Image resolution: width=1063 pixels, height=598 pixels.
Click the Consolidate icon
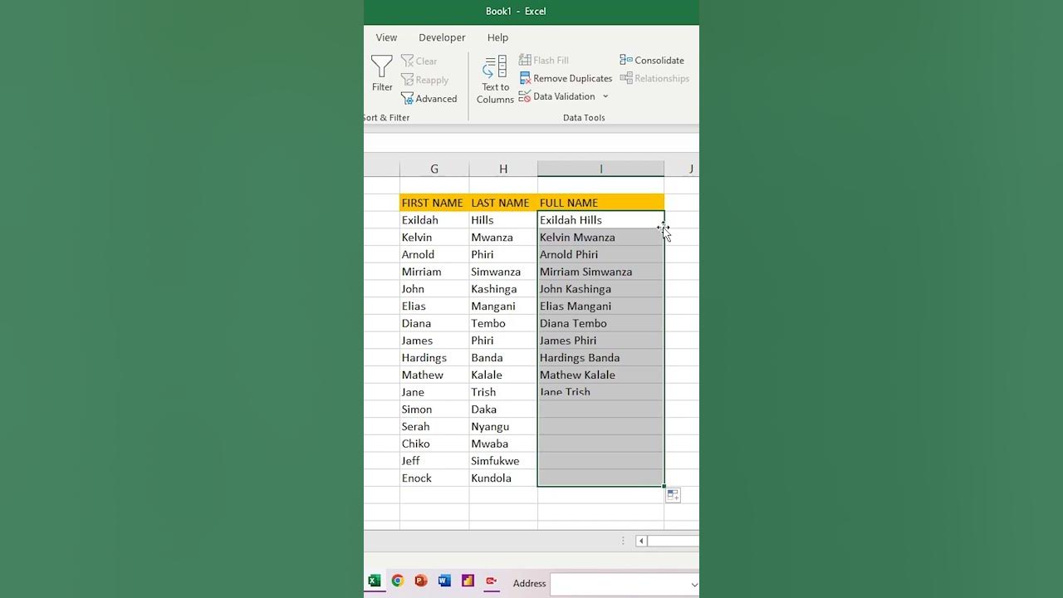click(x=626, y=60)
